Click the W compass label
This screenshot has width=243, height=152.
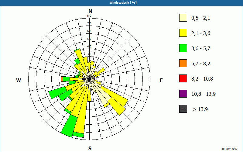click(x=19, y=80)
